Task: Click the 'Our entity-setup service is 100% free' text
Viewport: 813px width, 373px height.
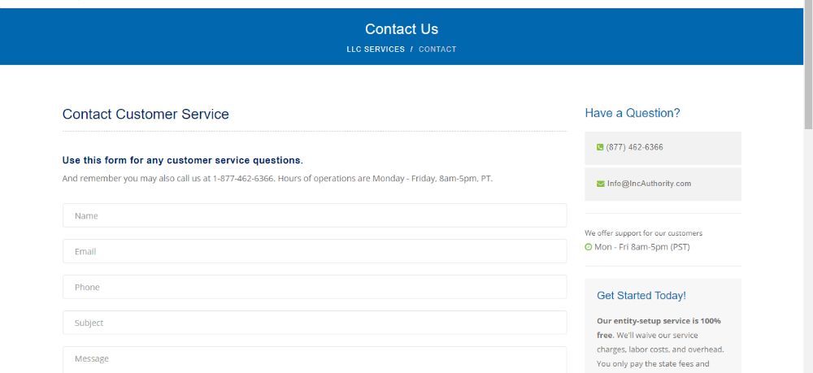Action: click(659, 328)
